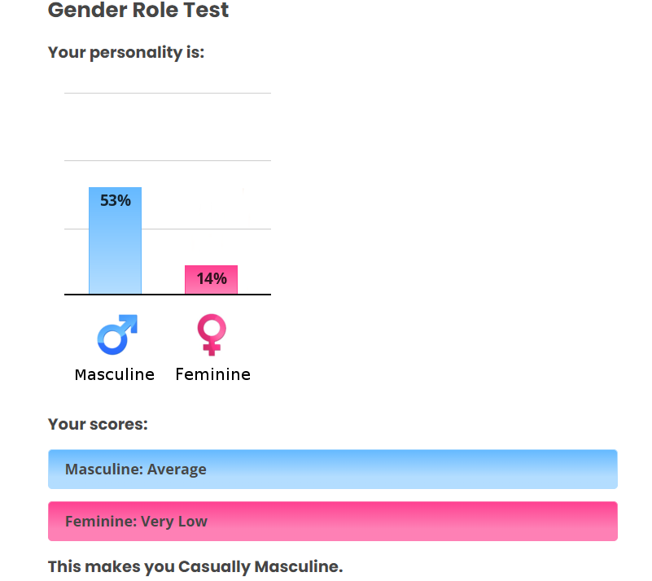Select the Masculine: Average score banner

coord(332,470)
